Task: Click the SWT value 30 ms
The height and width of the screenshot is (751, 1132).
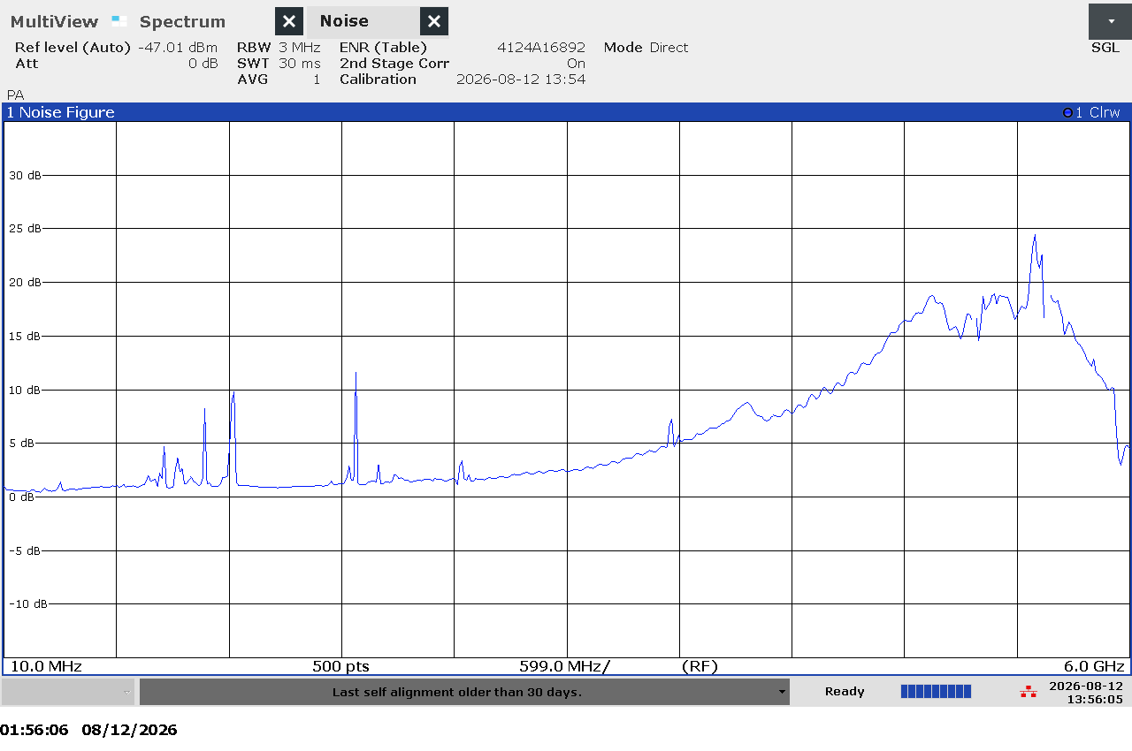Action: (x=299, y=64)
